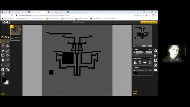
Task: Open the browser tab search magnifier
Action: click(144, 12)
